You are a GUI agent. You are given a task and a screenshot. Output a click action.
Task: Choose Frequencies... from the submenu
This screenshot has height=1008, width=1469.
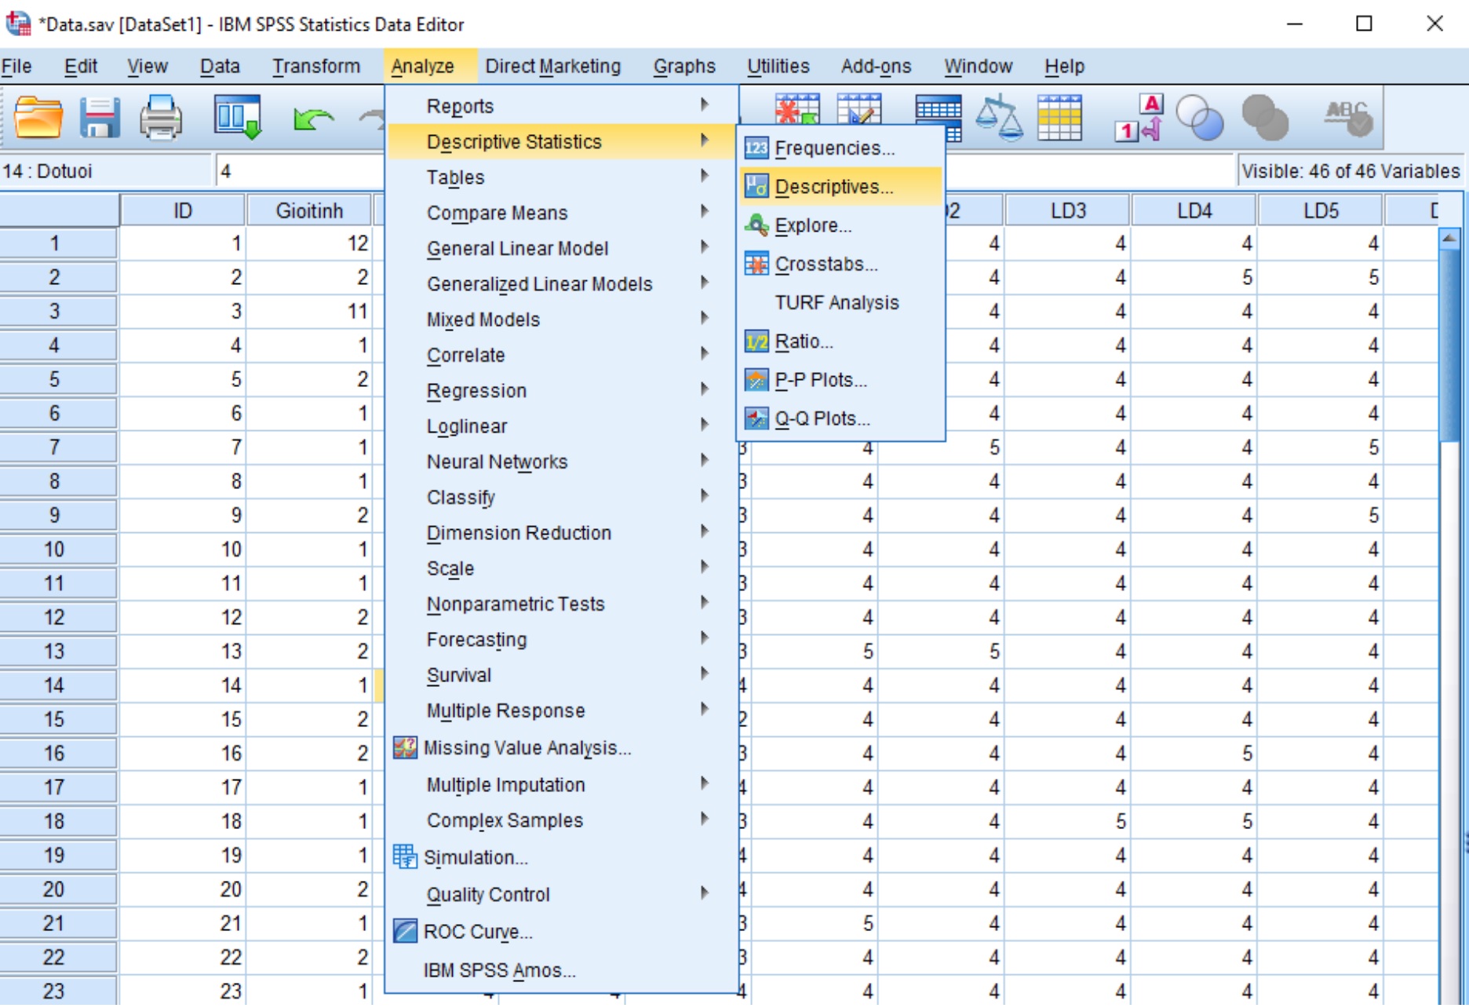tap(840, 148)
